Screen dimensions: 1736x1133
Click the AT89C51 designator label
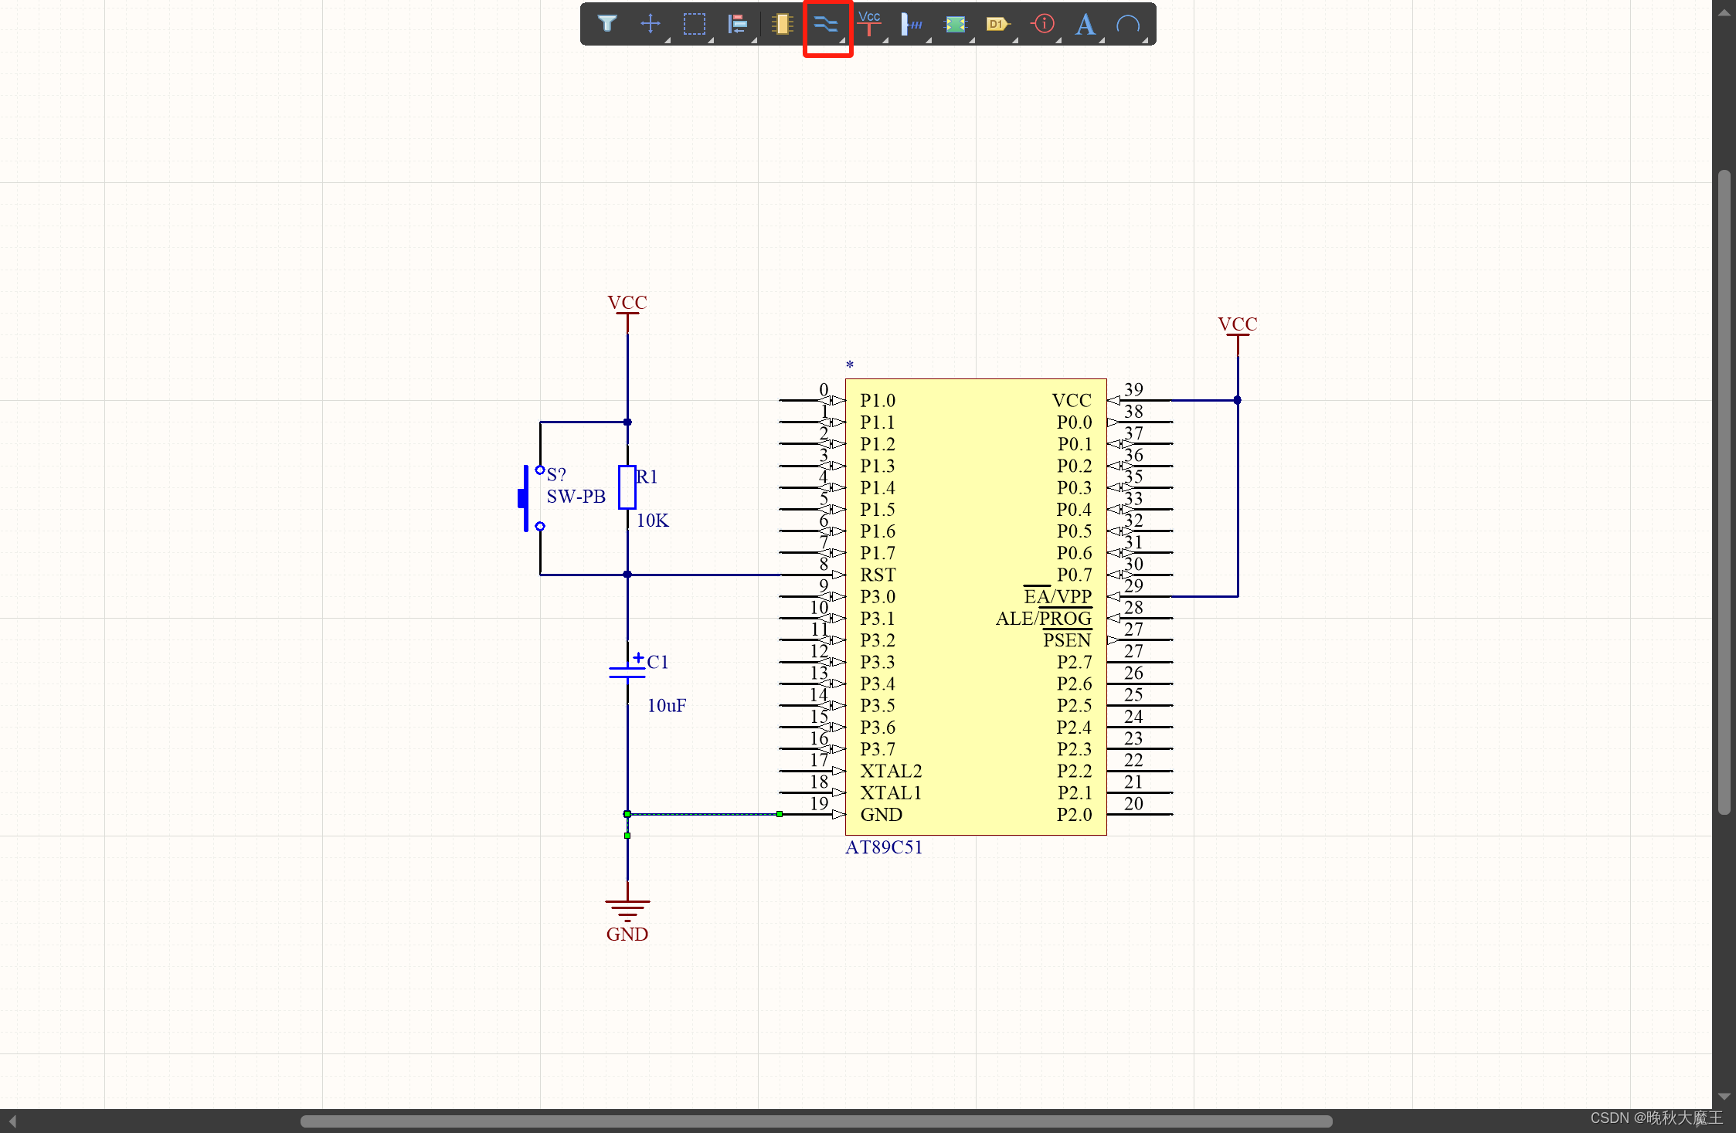883,847
